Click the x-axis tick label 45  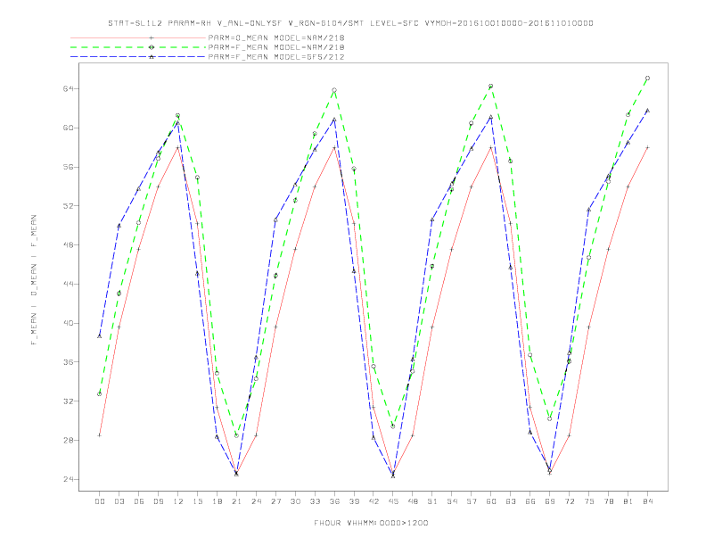(393, 501)
